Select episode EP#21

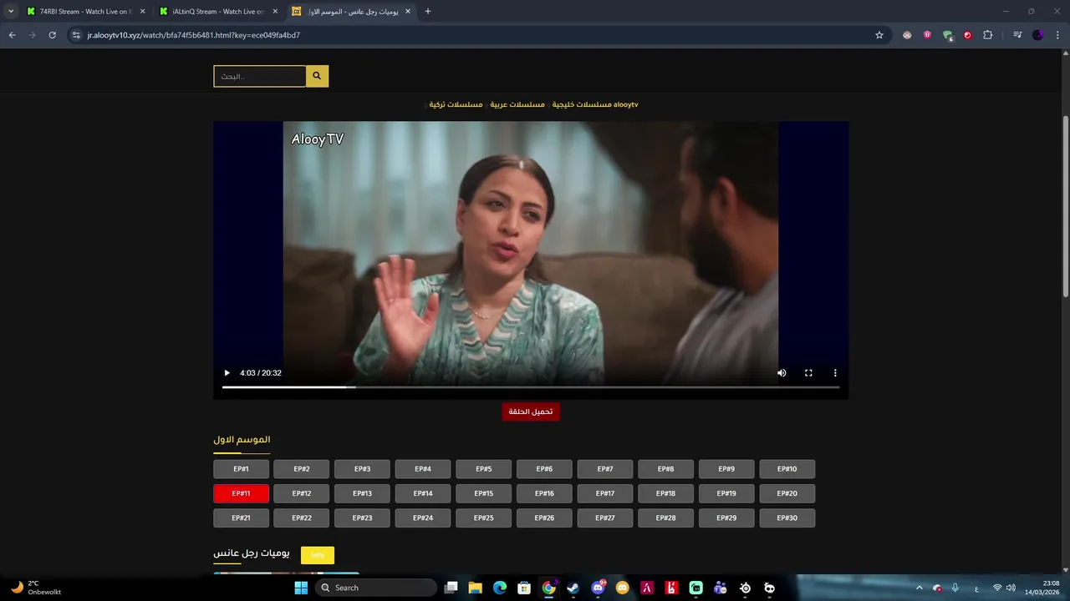tap(241, 518)
